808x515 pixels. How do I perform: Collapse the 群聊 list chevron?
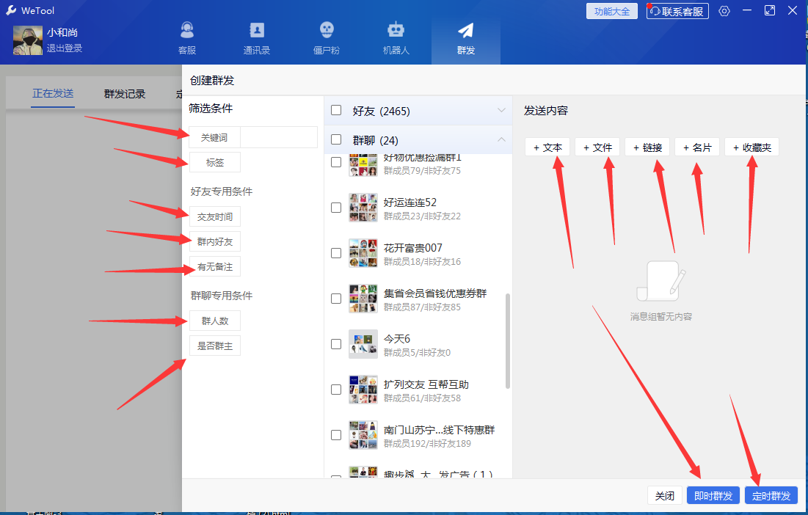pos(501,139)
